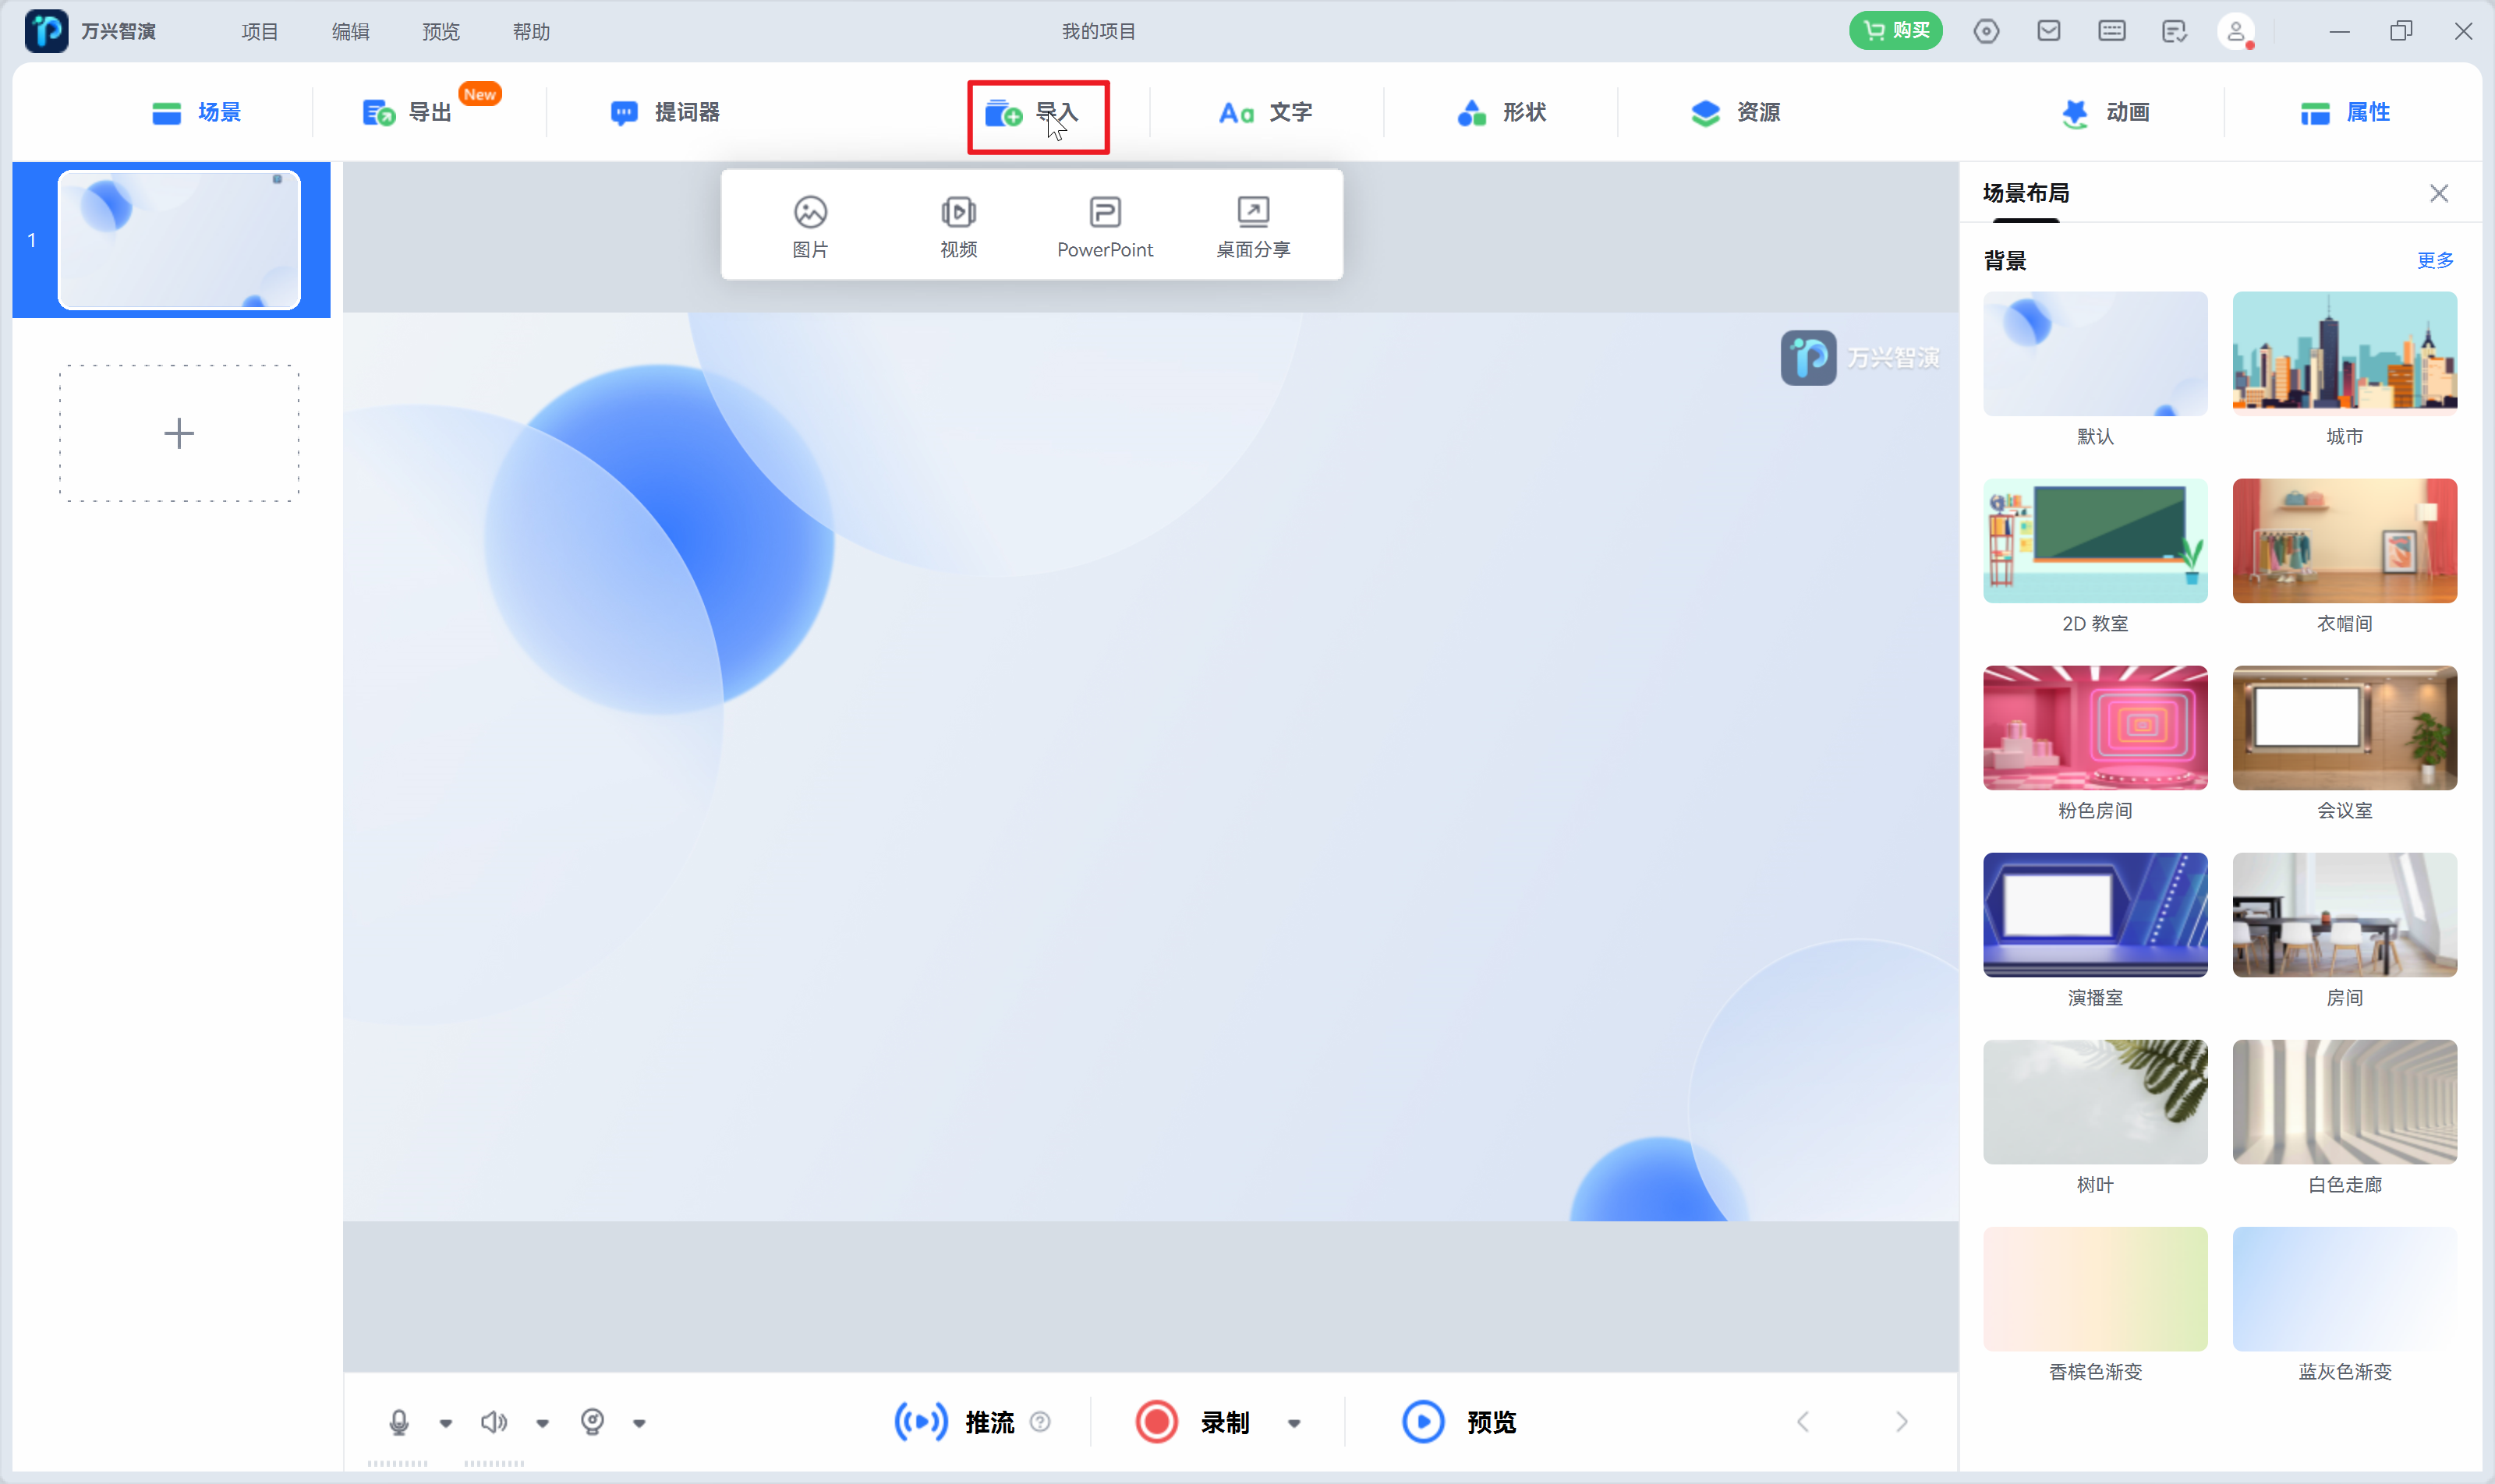Expand the webcam dropdown arrow

click(639, 1423)
